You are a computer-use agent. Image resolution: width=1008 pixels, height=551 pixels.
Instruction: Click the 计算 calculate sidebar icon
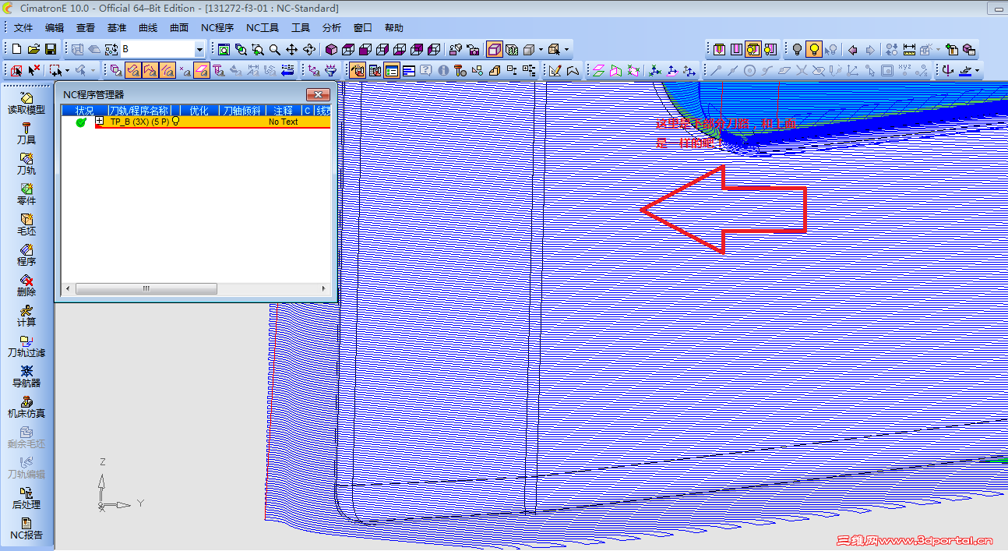(26, 316)
